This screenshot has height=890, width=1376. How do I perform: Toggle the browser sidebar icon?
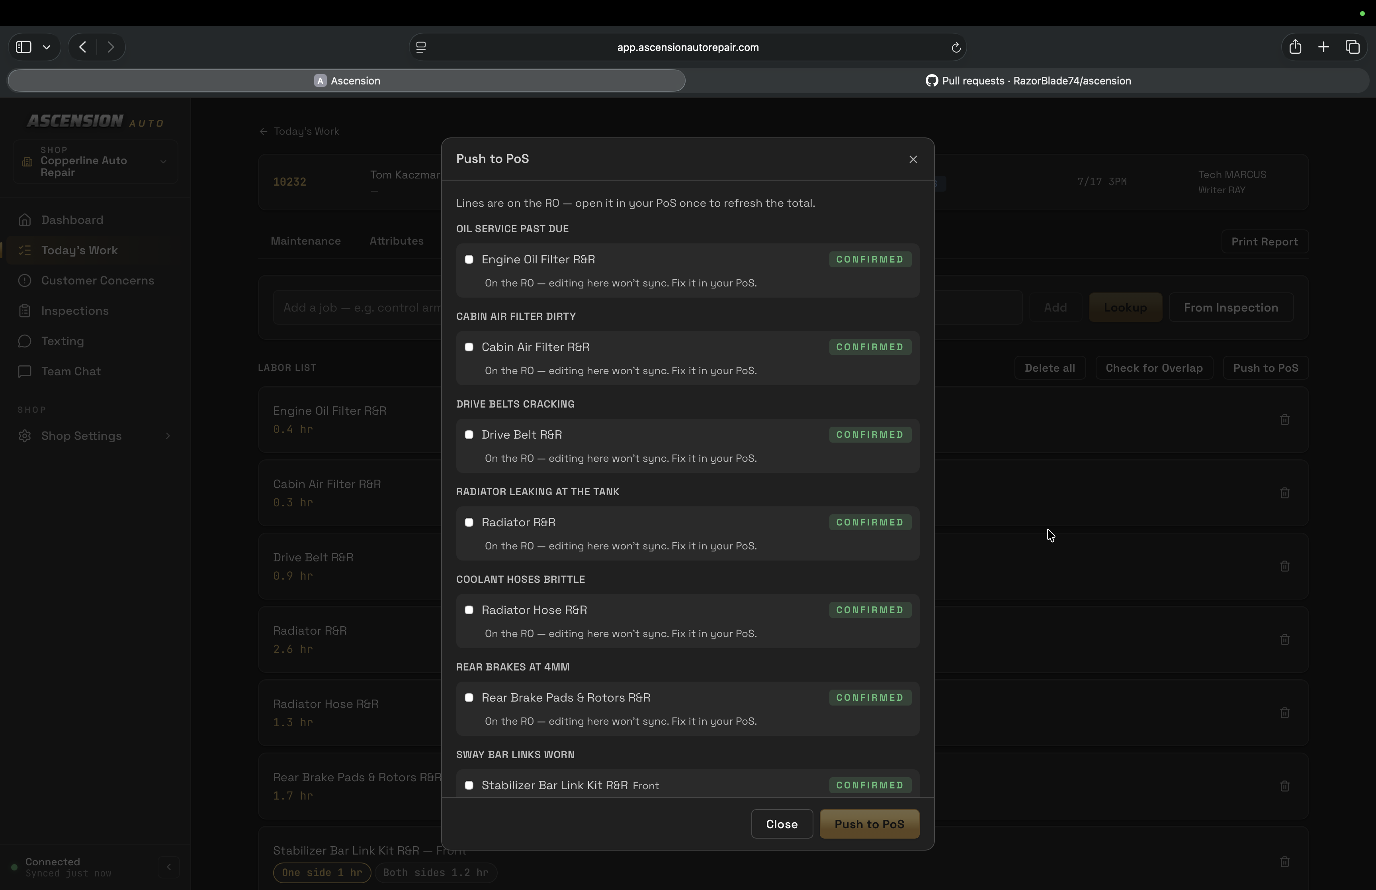23,47
